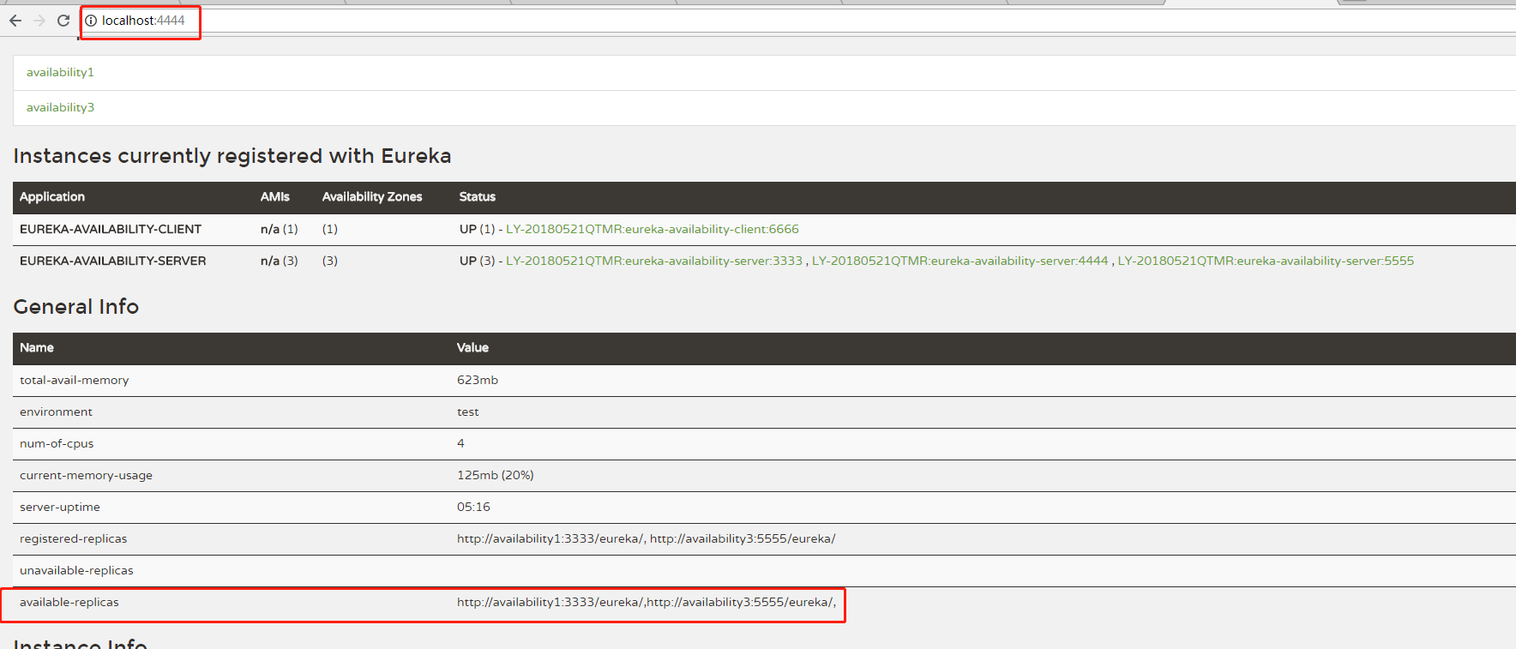Click the UP (1) status text
This screenshot has height=649, width=1516.
point(478,229)
